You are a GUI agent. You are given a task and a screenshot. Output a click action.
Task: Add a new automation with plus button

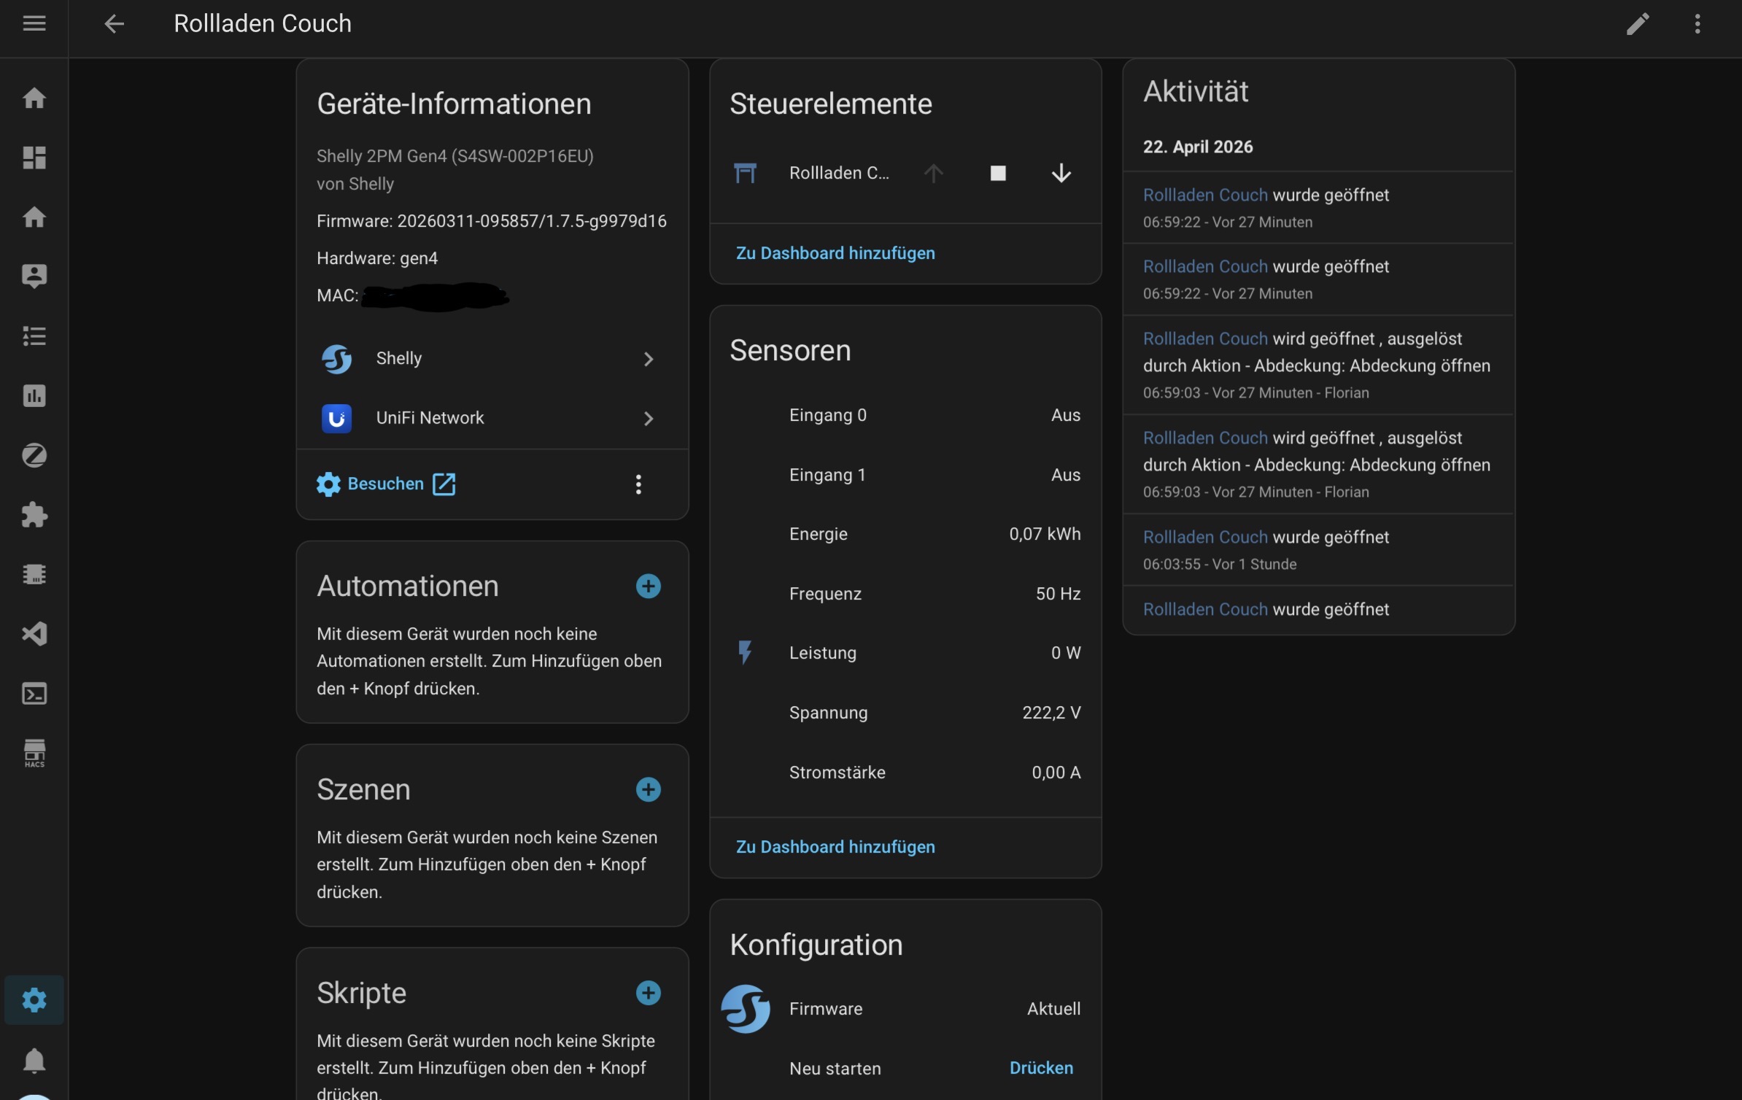648,586
